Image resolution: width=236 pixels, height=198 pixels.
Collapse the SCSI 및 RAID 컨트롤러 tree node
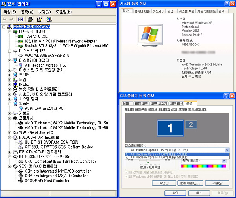click(x=9, y=166)
